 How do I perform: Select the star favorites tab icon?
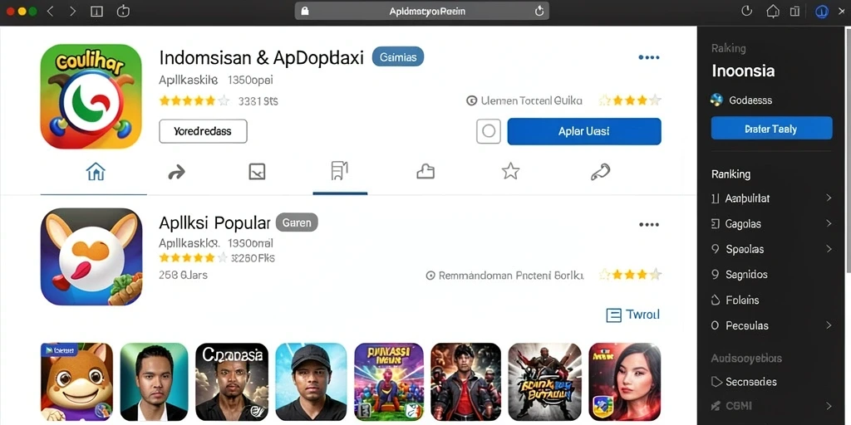click(x=510, y=172)
